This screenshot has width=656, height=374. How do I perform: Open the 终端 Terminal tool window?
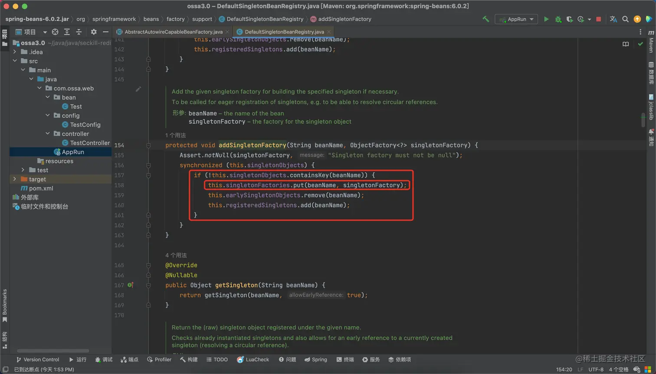coord(345,360)
